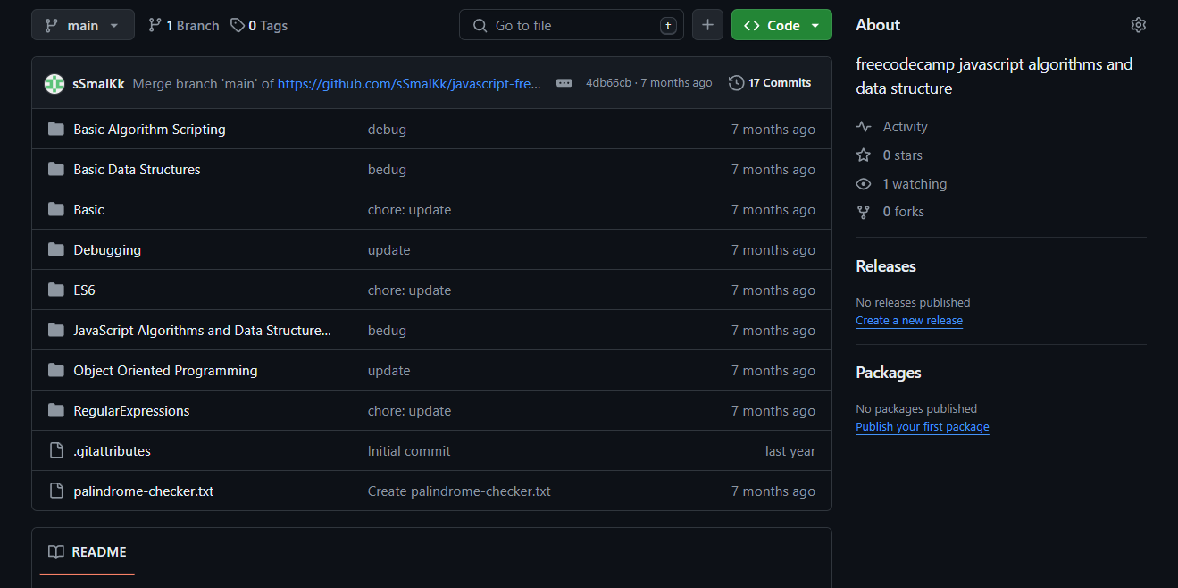The height and width of the screenshot is (588, 1178).
Task: Click folder icon of Basic Algorithm Scripting
Action: point(56,129)
